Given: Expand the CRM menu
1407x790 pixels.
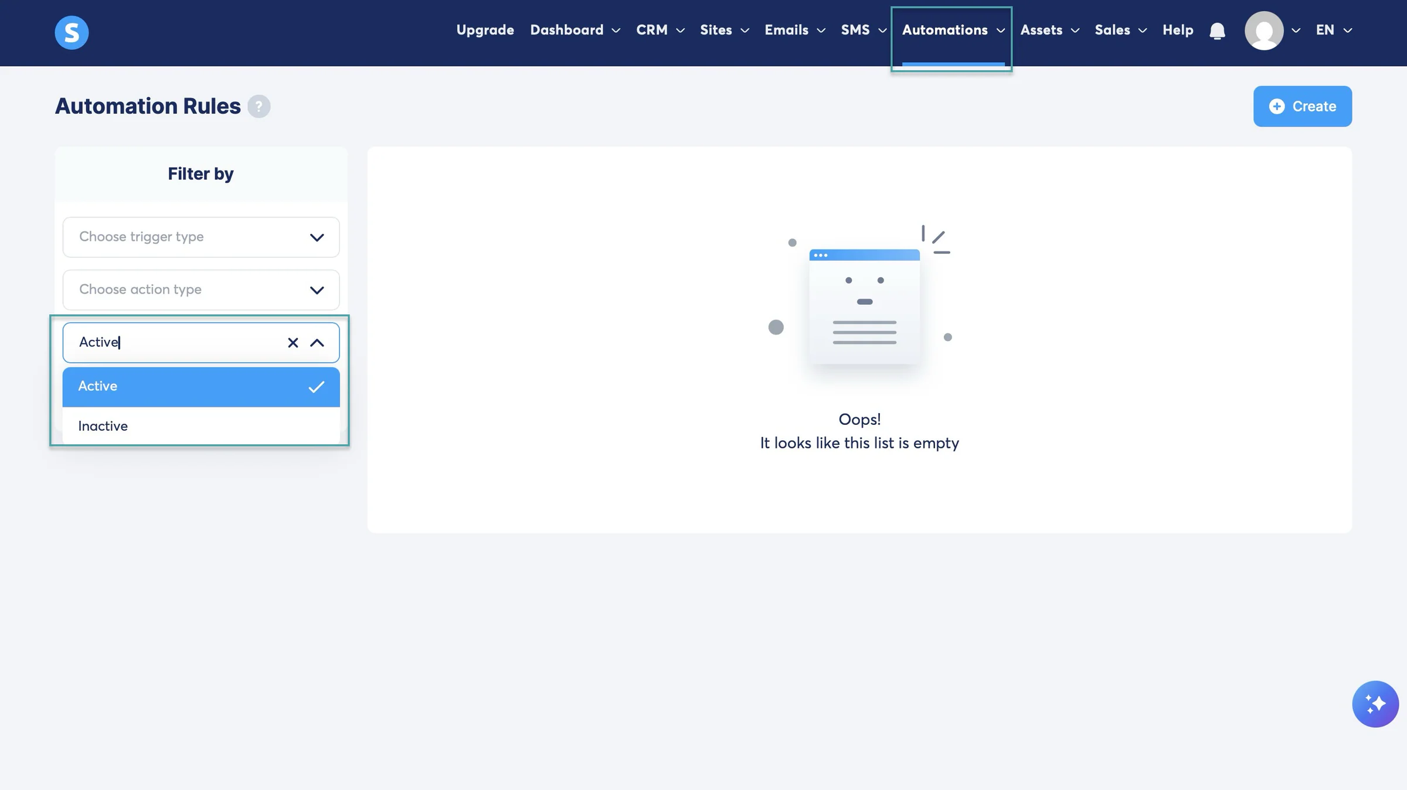Looking at the screenshot, I should [660, 30].
